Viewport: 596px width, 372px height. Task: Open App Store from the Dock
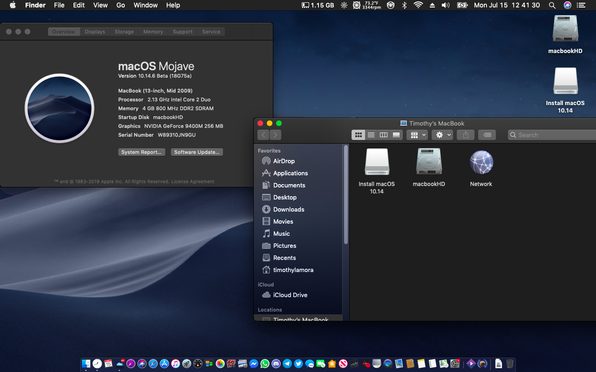164,364
